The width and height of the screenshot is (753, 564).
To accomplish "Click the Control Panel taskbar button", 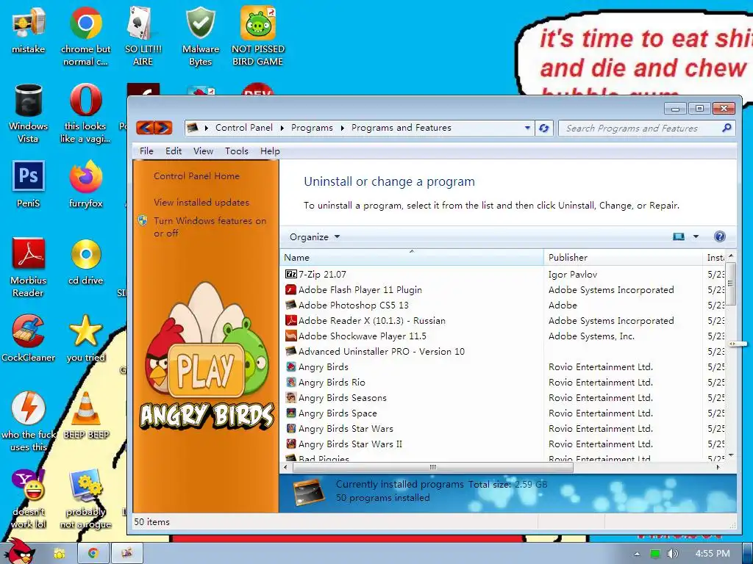I will (x=126, y=554).
